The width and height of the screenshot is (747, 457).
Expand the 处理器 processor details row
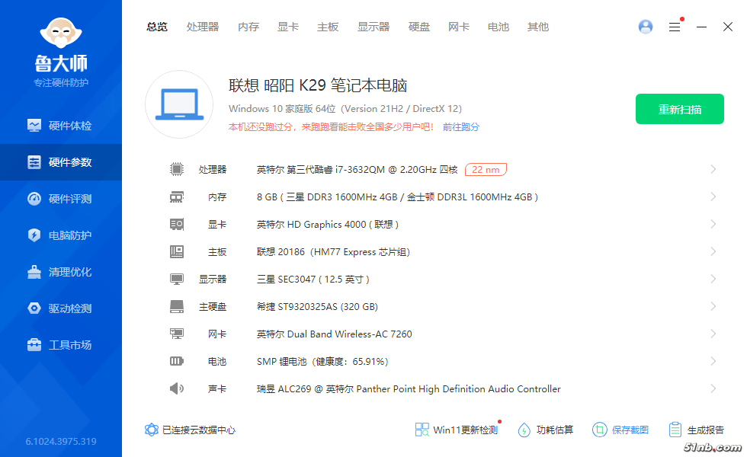pyautogui.click(x=713, y=169)
